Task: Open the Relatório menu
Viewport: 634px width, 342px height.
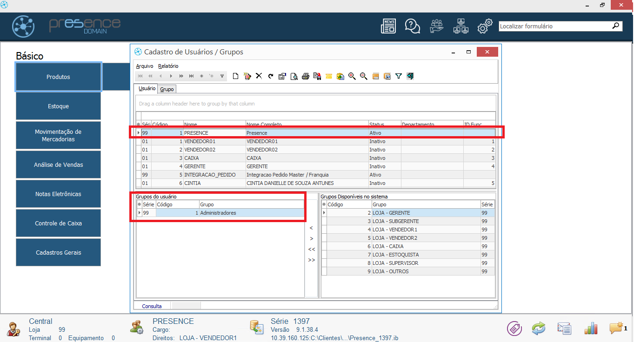Action: click(x=168, y=66)
